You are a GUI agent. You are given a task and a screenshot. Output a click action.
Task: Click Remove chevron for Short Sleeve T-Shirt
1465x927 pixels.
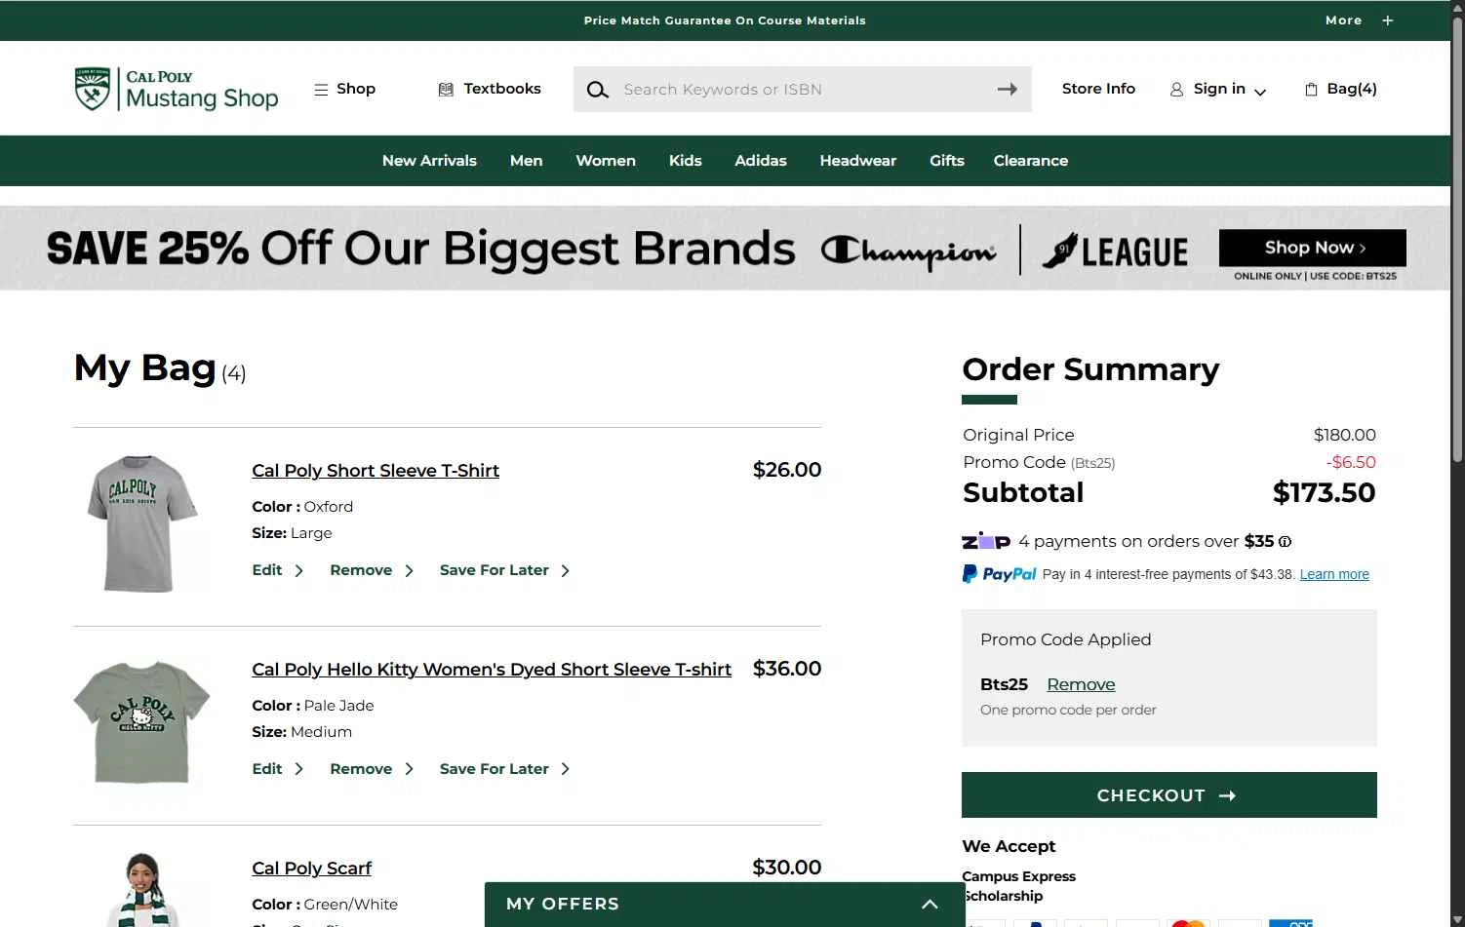click(409, 570)
